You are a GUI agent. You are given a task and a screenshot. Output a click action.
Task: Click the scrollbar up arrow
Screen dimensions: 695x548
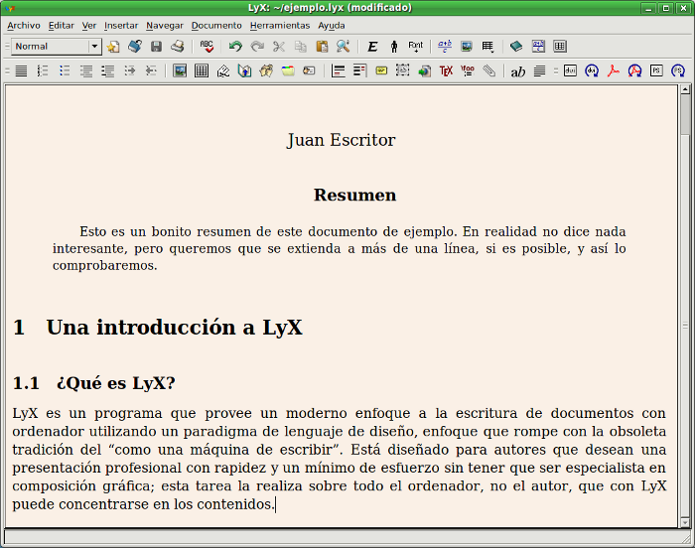pyautogui.click(x=685, y=89)
